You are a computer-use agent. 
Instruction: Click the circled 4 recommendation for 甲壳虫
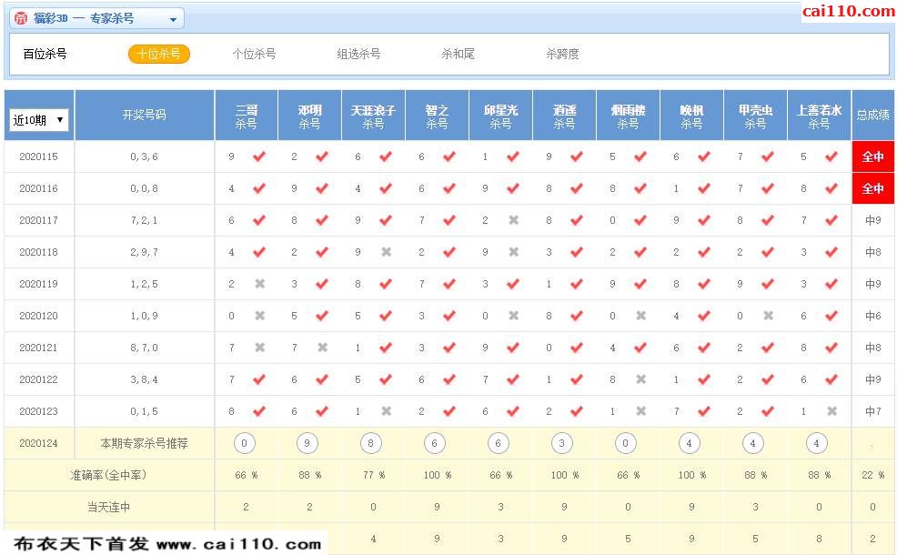753,443
